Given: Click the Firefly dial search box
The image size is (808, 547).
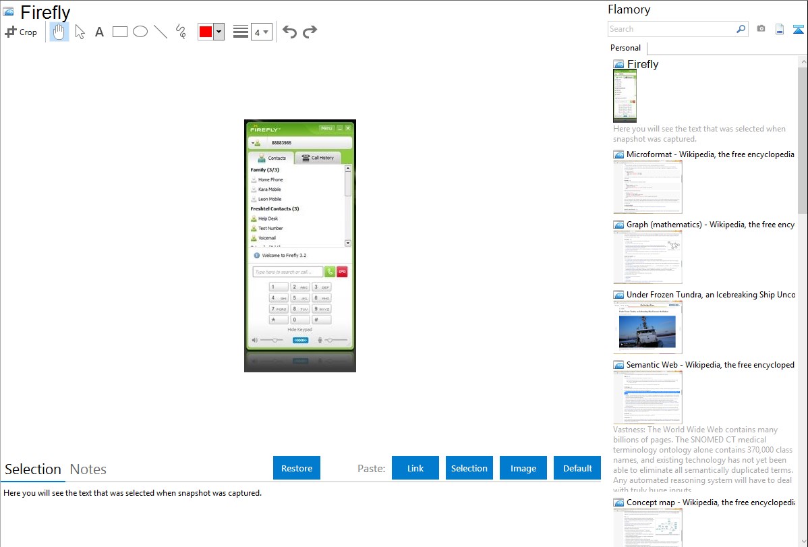Looking at the screenshot, I should point(287,272).
